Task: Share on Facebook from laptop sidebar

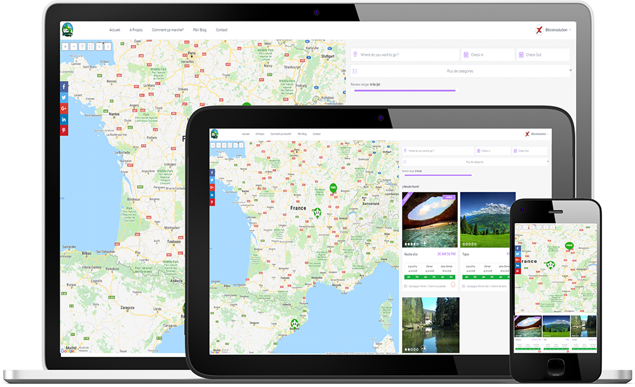Action: 64,86
